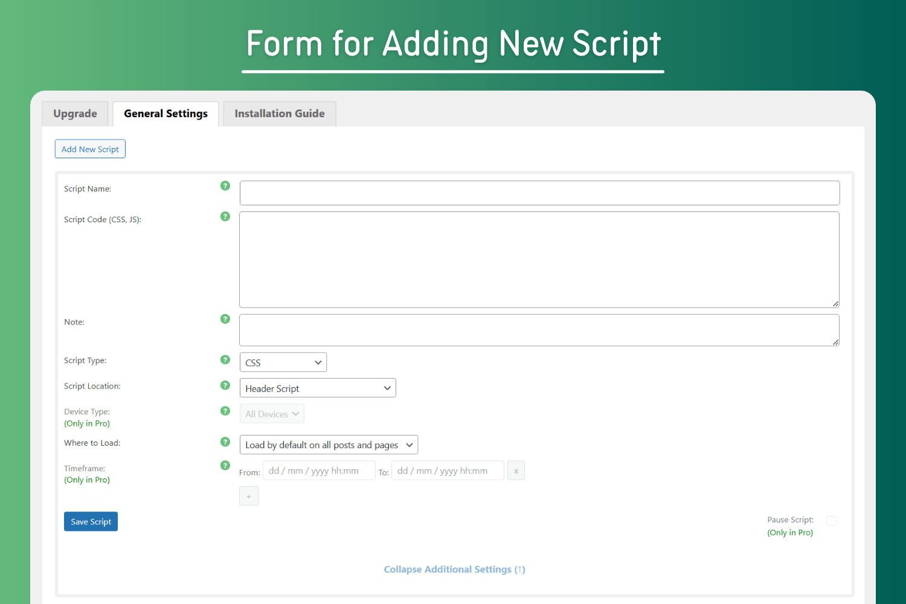Select the General Settings tab
This screenshot has width=906, height=604.
coord(165,114)
